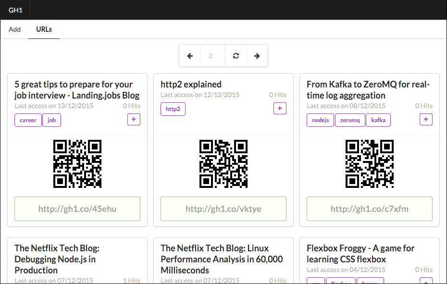Click the zeromq tag
The width and height of the screenshot is (447, 284).
click(350, 120)
